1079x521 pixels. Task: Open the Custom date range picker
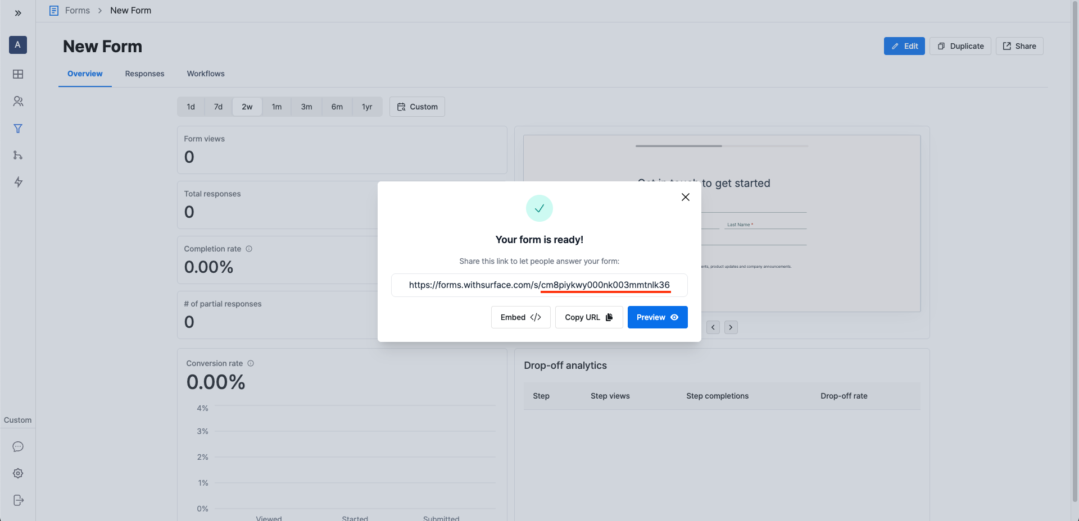tap(416, 107)
